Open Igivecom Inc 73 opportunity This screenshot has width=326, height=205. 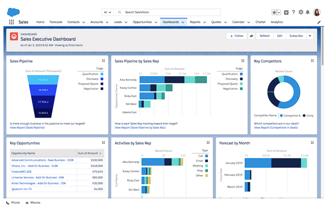(x=21, y=189)
